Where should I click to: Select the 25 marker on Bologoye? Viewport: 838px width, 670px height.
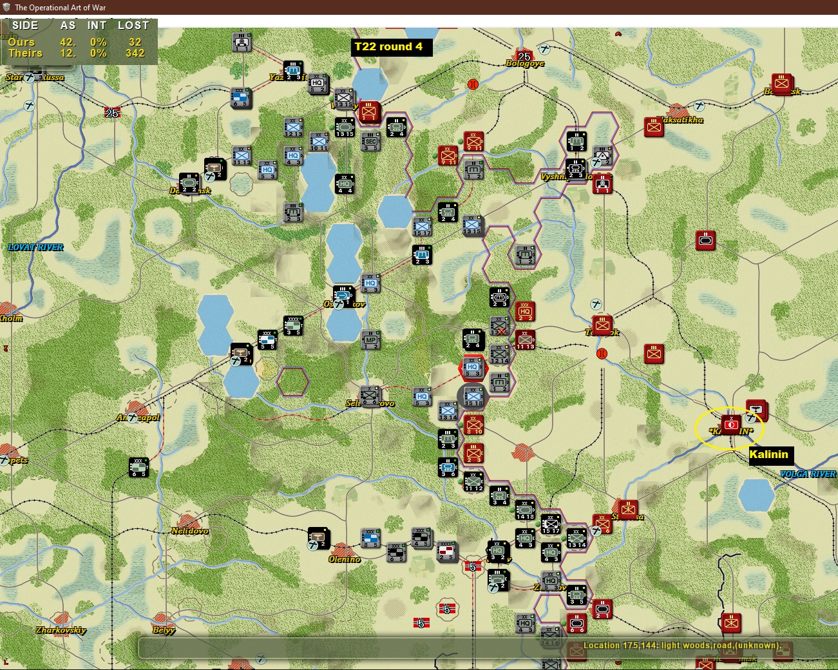pos(524,57)
